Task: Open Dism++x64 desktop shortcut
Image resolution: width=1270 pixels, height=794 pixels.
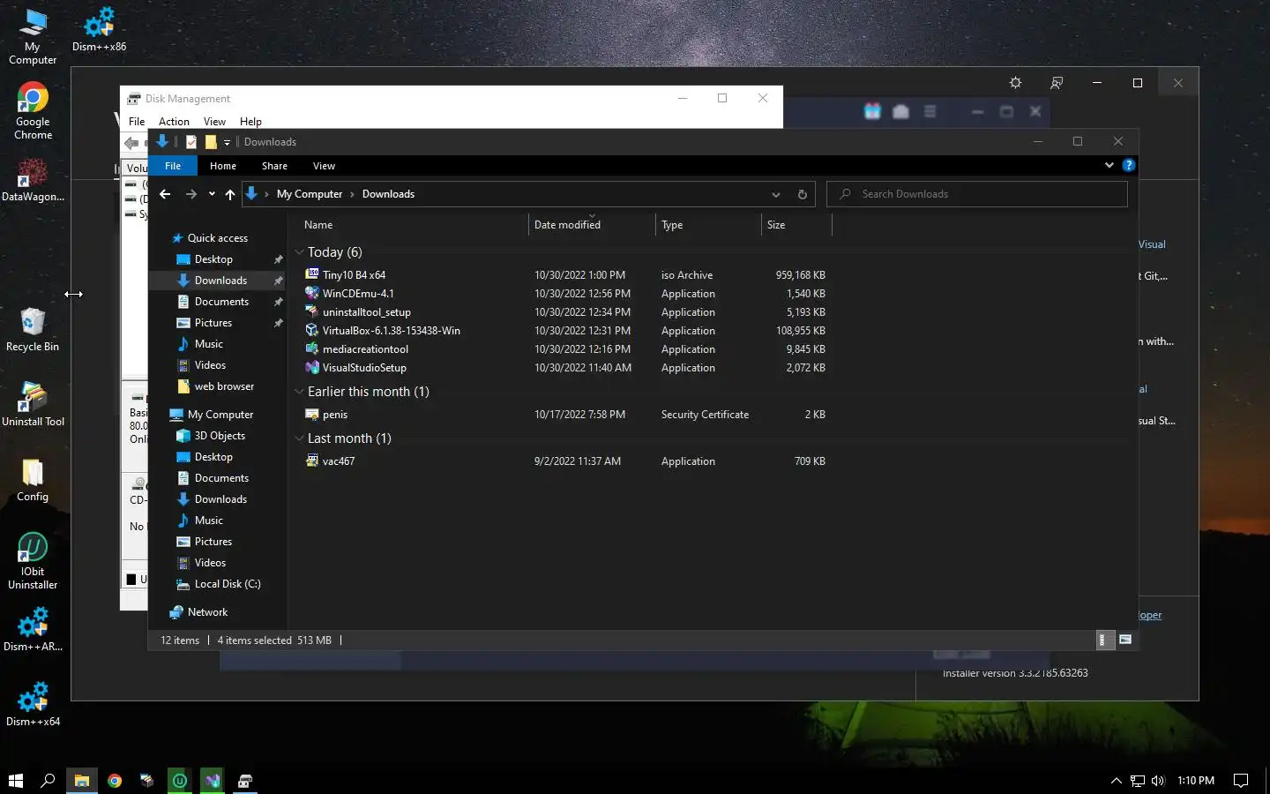Action: [x=33, y=703]
